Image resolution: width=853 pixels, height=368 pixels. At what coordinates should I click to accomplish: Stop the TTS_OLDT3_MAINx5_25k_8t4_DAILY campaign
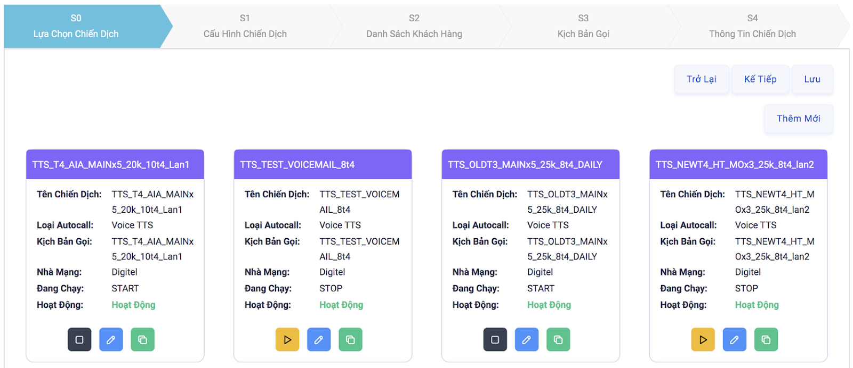pos(495,339)
